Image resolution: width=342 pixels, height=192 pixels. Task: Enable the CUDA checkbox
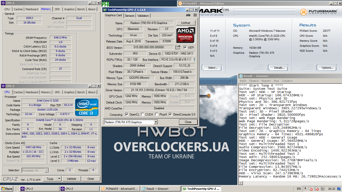142,114
